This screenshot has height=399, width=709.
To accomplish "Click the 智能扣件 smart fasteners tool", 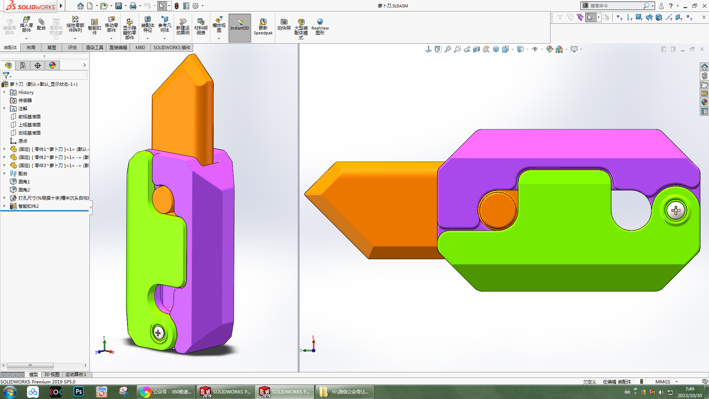I will click(x=94, y=27).
